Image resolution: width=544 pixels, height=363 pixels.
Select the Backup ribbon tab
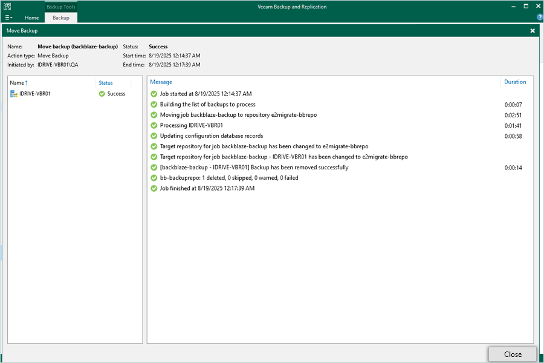tap(61, 18)
